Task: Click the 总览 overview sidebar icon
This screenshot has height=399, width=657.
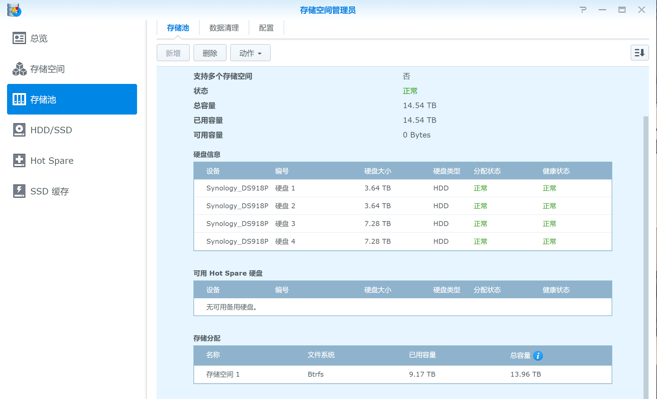Action: (19, 38)
